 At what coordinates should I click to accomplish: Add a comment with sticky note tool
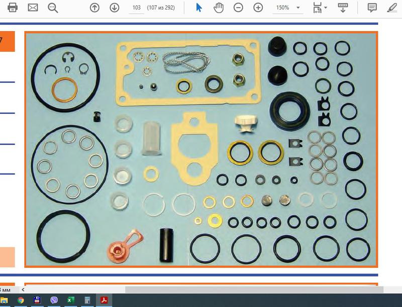[372, 8]
